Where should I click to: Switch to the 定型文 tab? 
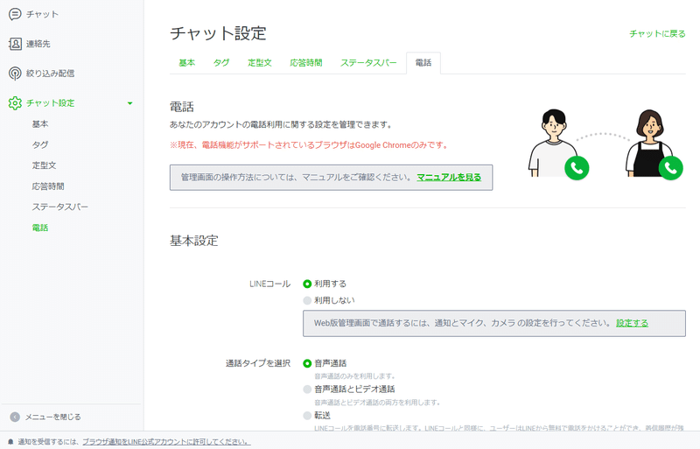pyautogui.click(x=260, y=63)
